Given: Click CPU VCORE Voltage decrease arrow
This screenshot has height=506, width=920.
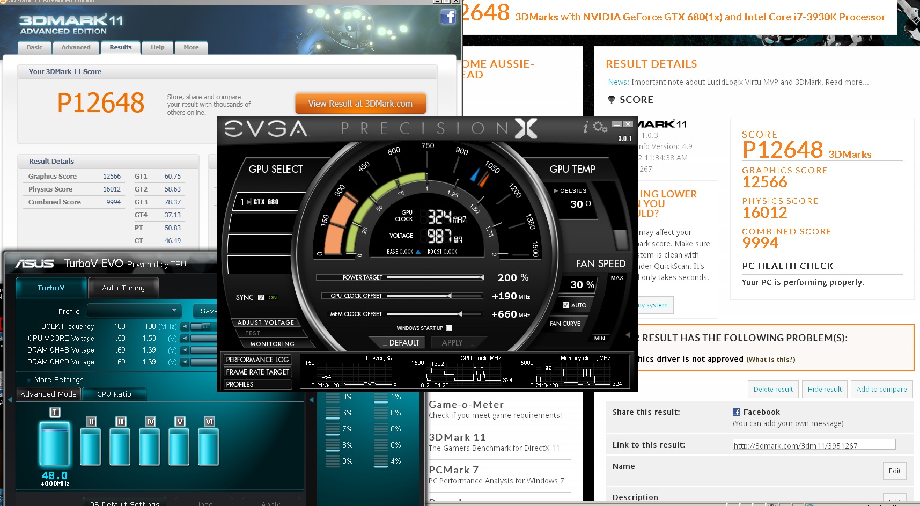Looking at the screenshot, I should [185, 339].
